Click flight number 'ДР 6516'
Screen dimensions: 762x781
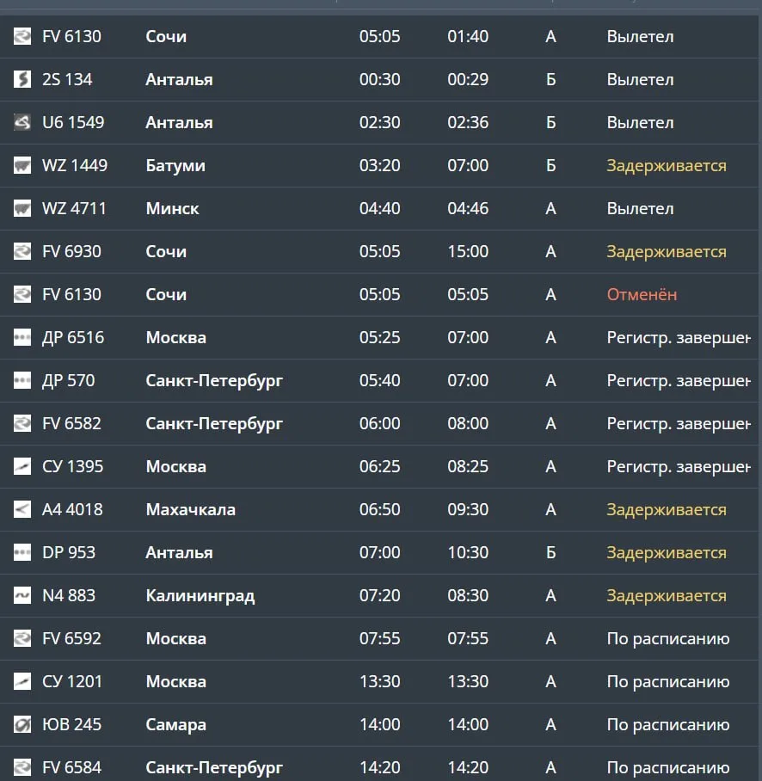click(x=73, y=337)
